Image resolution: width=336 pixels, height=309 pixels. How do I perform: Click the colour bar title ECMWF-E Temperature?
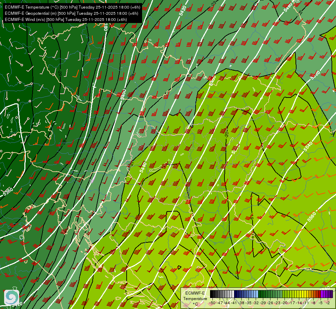coord(195,296)
